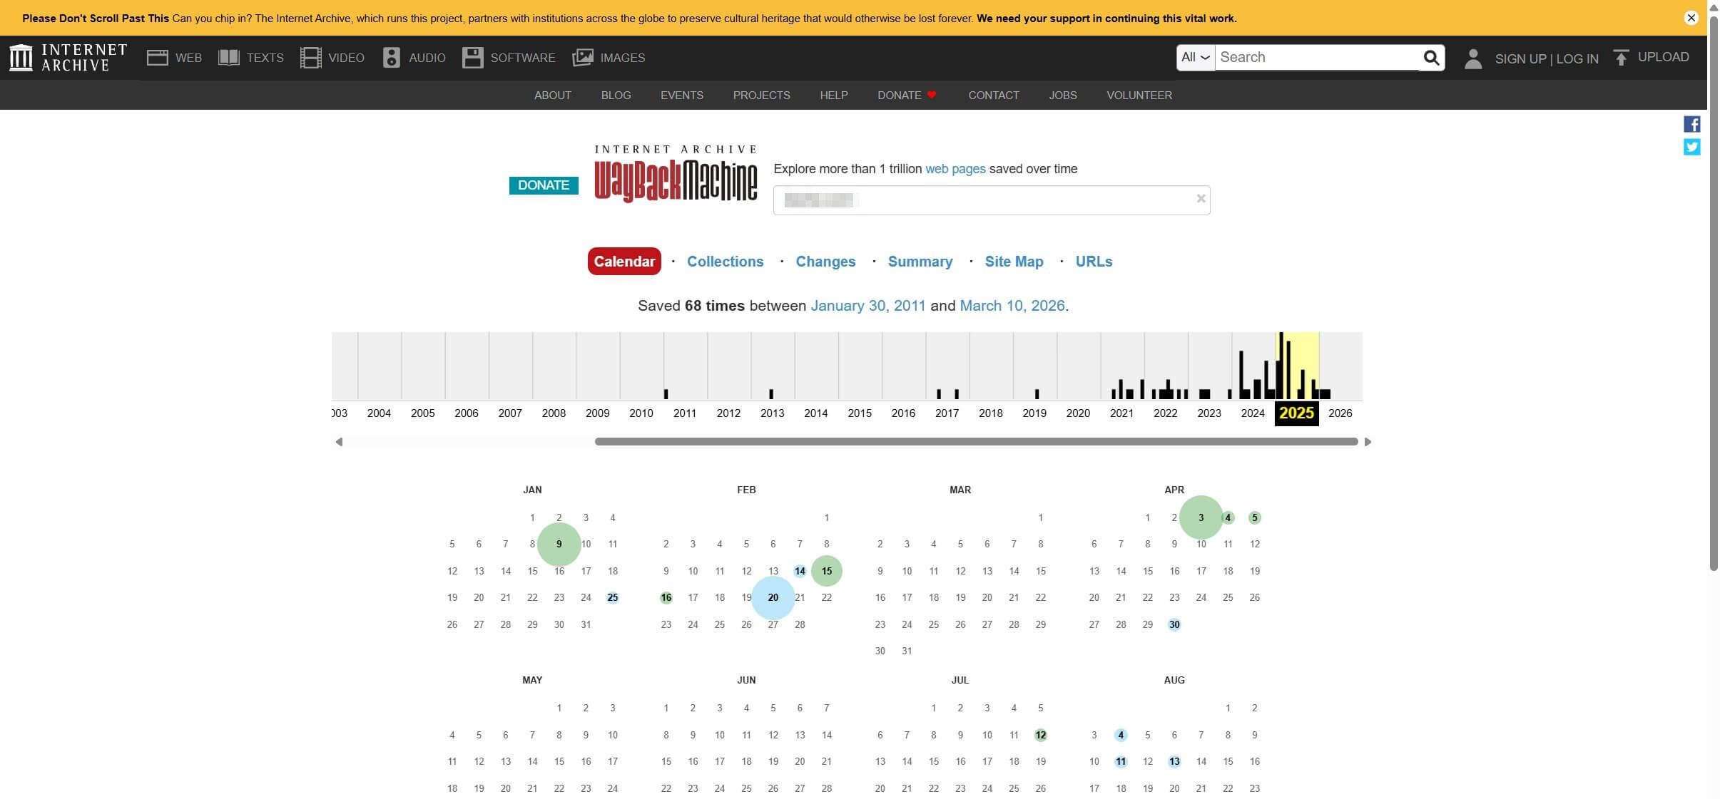
Task: Open the Audio section icon
Action: pos(391,58)
